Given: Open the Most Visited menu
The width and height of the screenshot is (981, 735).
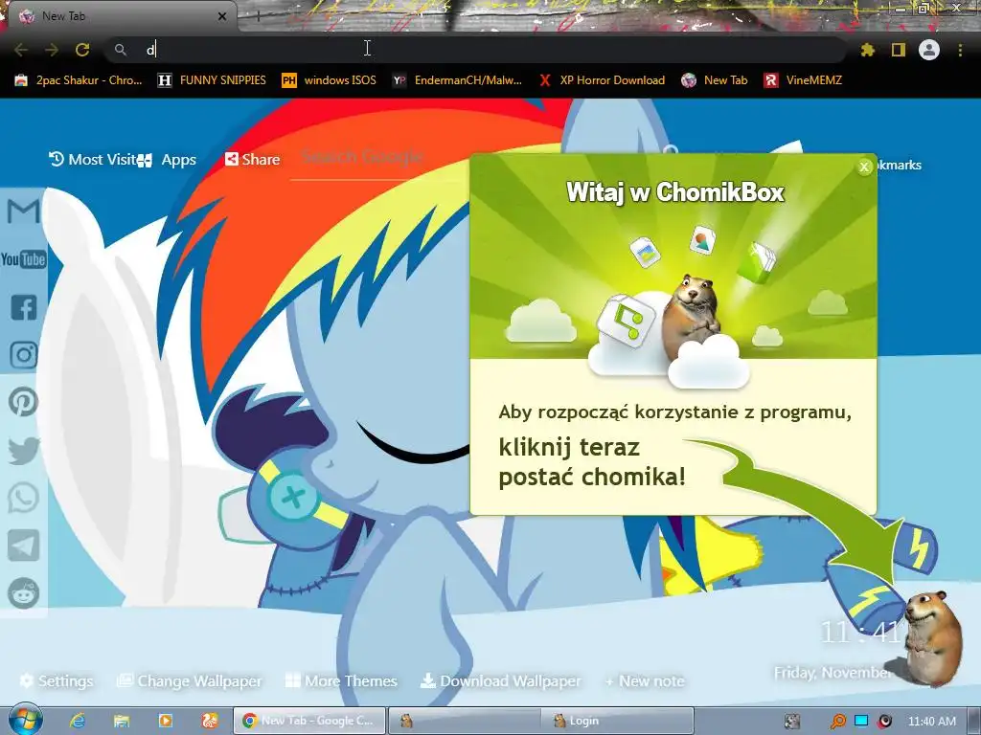Looking at the screenshot, I should pos(93,160).
